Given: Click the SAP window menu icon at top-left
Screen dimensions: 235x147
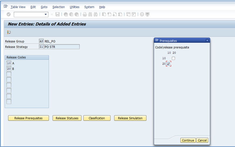Looking at the screenshot, I should click(x=6, y=6).
